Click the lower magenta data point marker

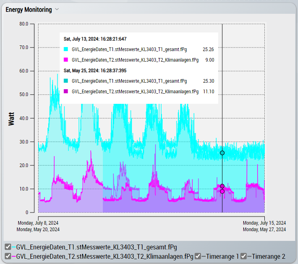(222, 191)
